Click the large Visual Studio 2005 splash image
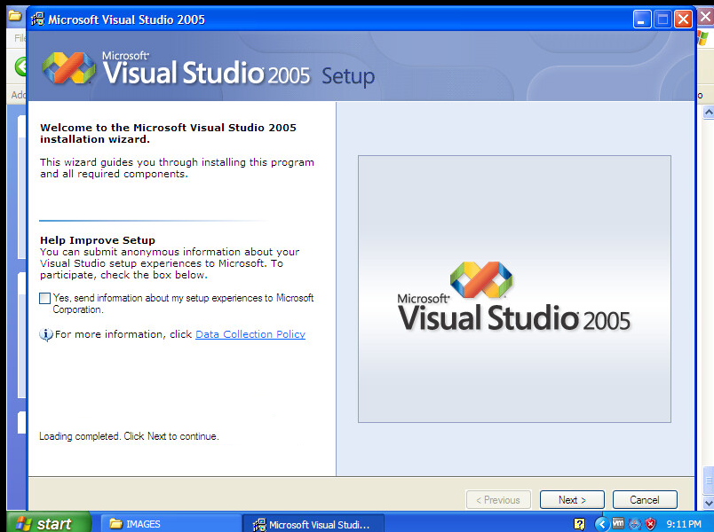 (514, 289)
